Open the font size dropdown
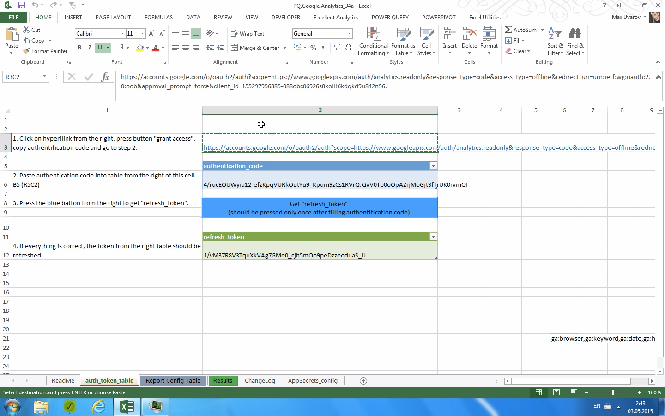 pos(142,34)
